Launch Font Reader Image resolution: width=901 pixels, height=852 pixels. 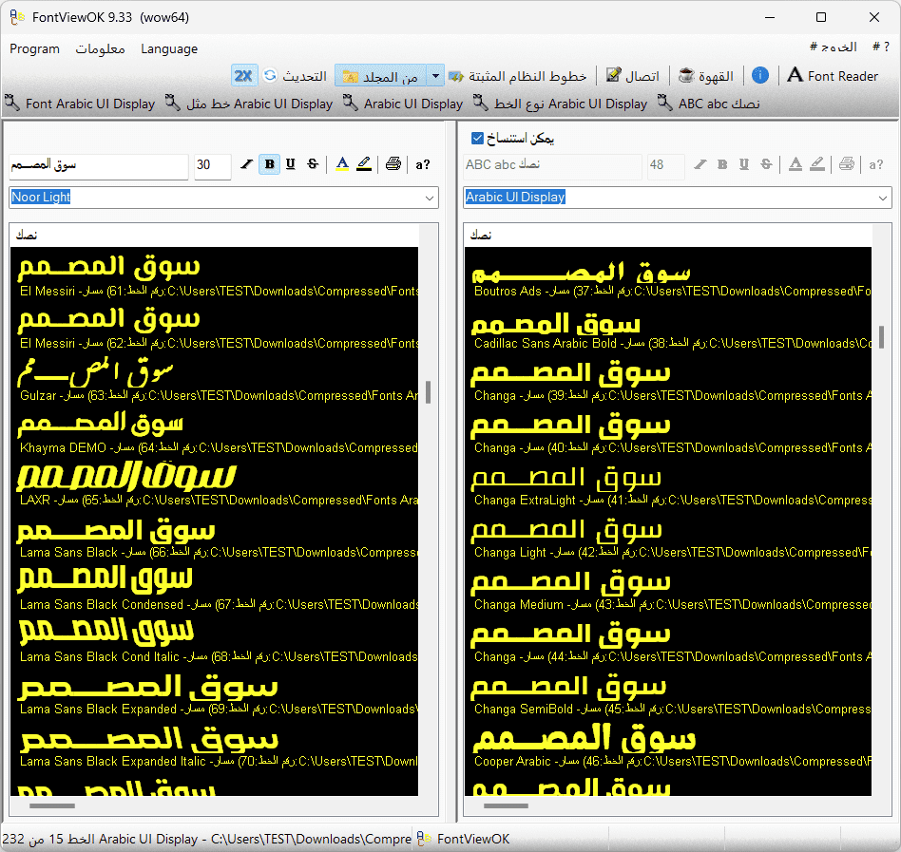(x=833, y=76)
